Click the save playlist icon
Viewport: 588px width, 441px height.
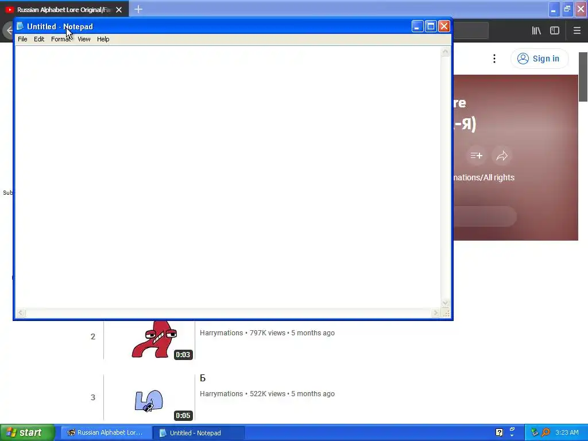(476, 155)
